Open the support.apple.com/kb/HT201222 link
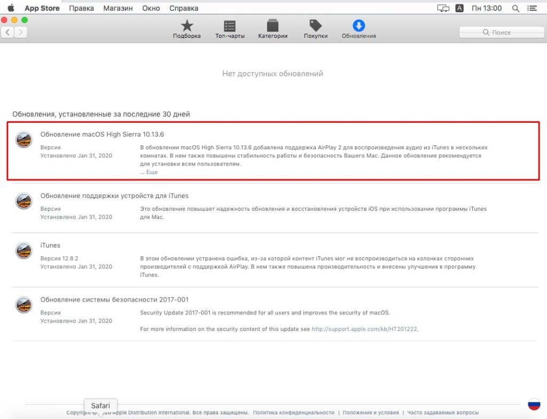Image resolution: width=547 pixels, height=419 pixels. click(364, 329)
